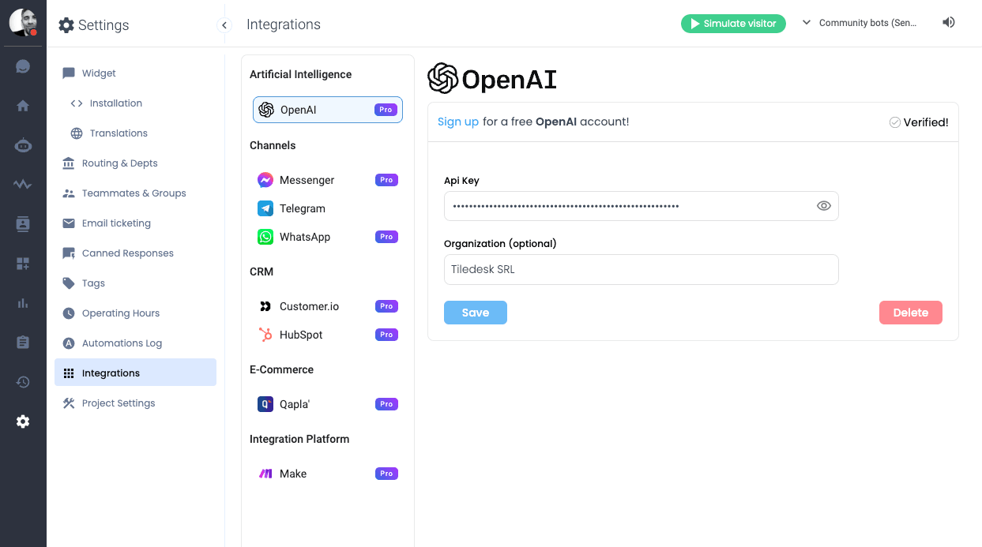
Task: Click the Qapla' logo icon
Action: click(265, 404)
